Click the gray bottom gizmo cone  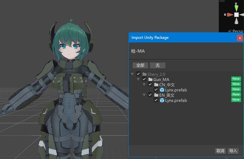(x=237, y=21)
